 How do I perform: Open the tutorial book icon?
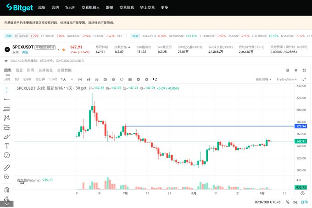(288, 70)
